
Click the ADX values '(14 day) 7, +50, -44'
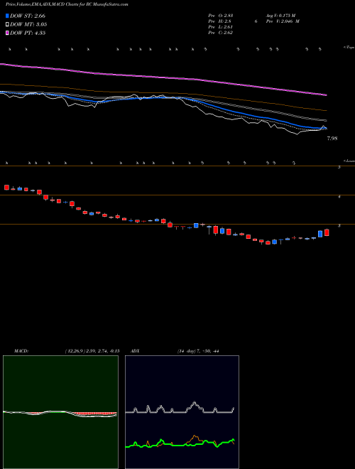pos(198,351)
